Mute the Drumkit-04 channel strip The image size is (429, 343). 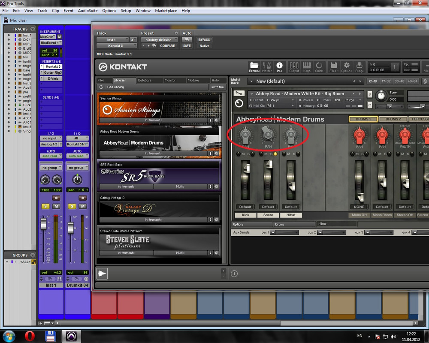(x=83, y=206)
